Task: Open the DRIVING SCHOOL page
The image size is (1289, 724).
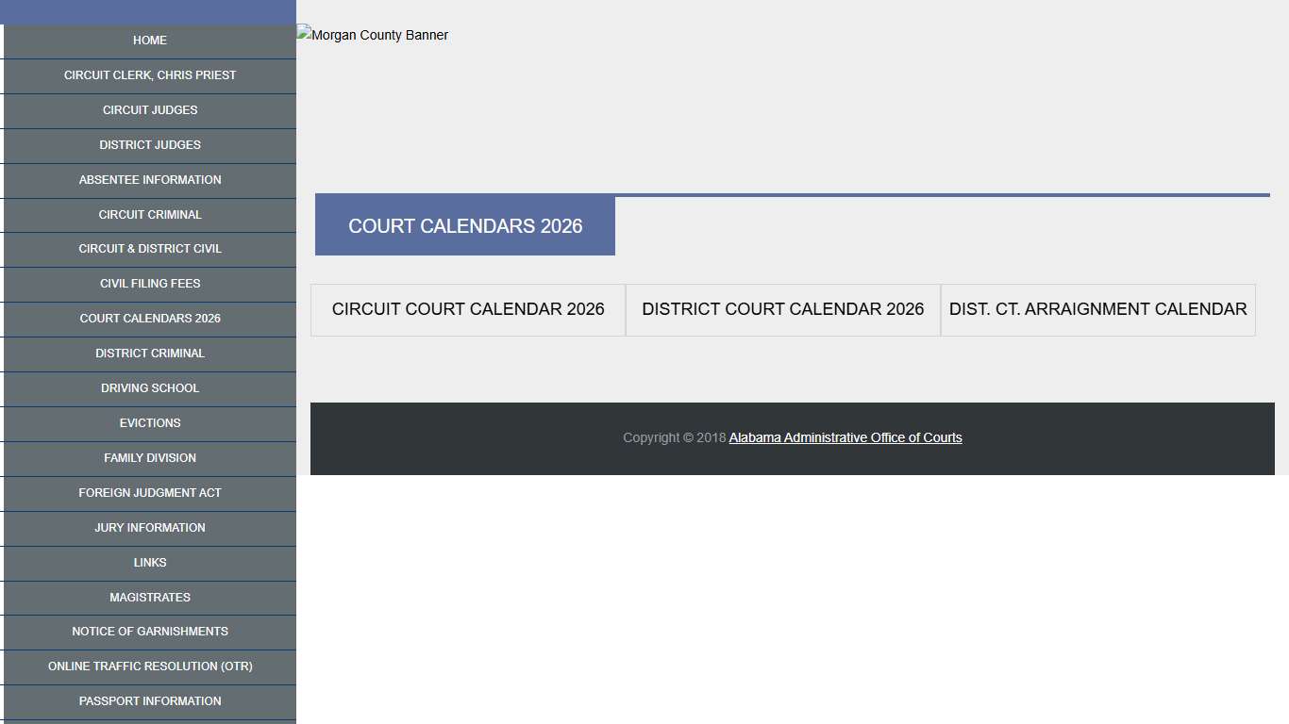Action: click(x=149, y=388)
